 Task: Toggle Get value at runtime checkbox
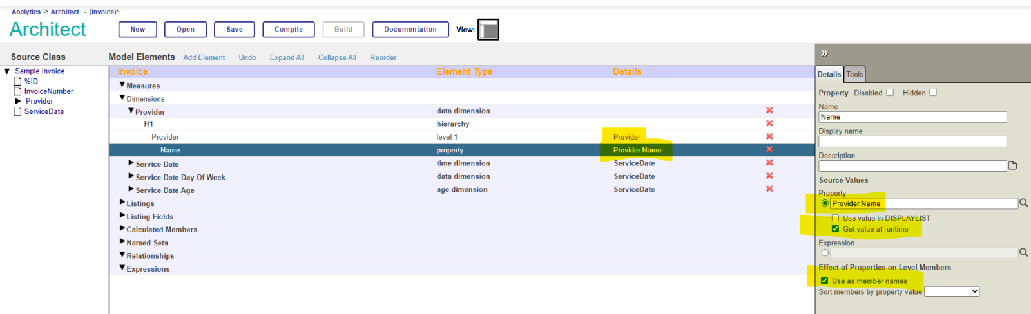pos(836,229)
